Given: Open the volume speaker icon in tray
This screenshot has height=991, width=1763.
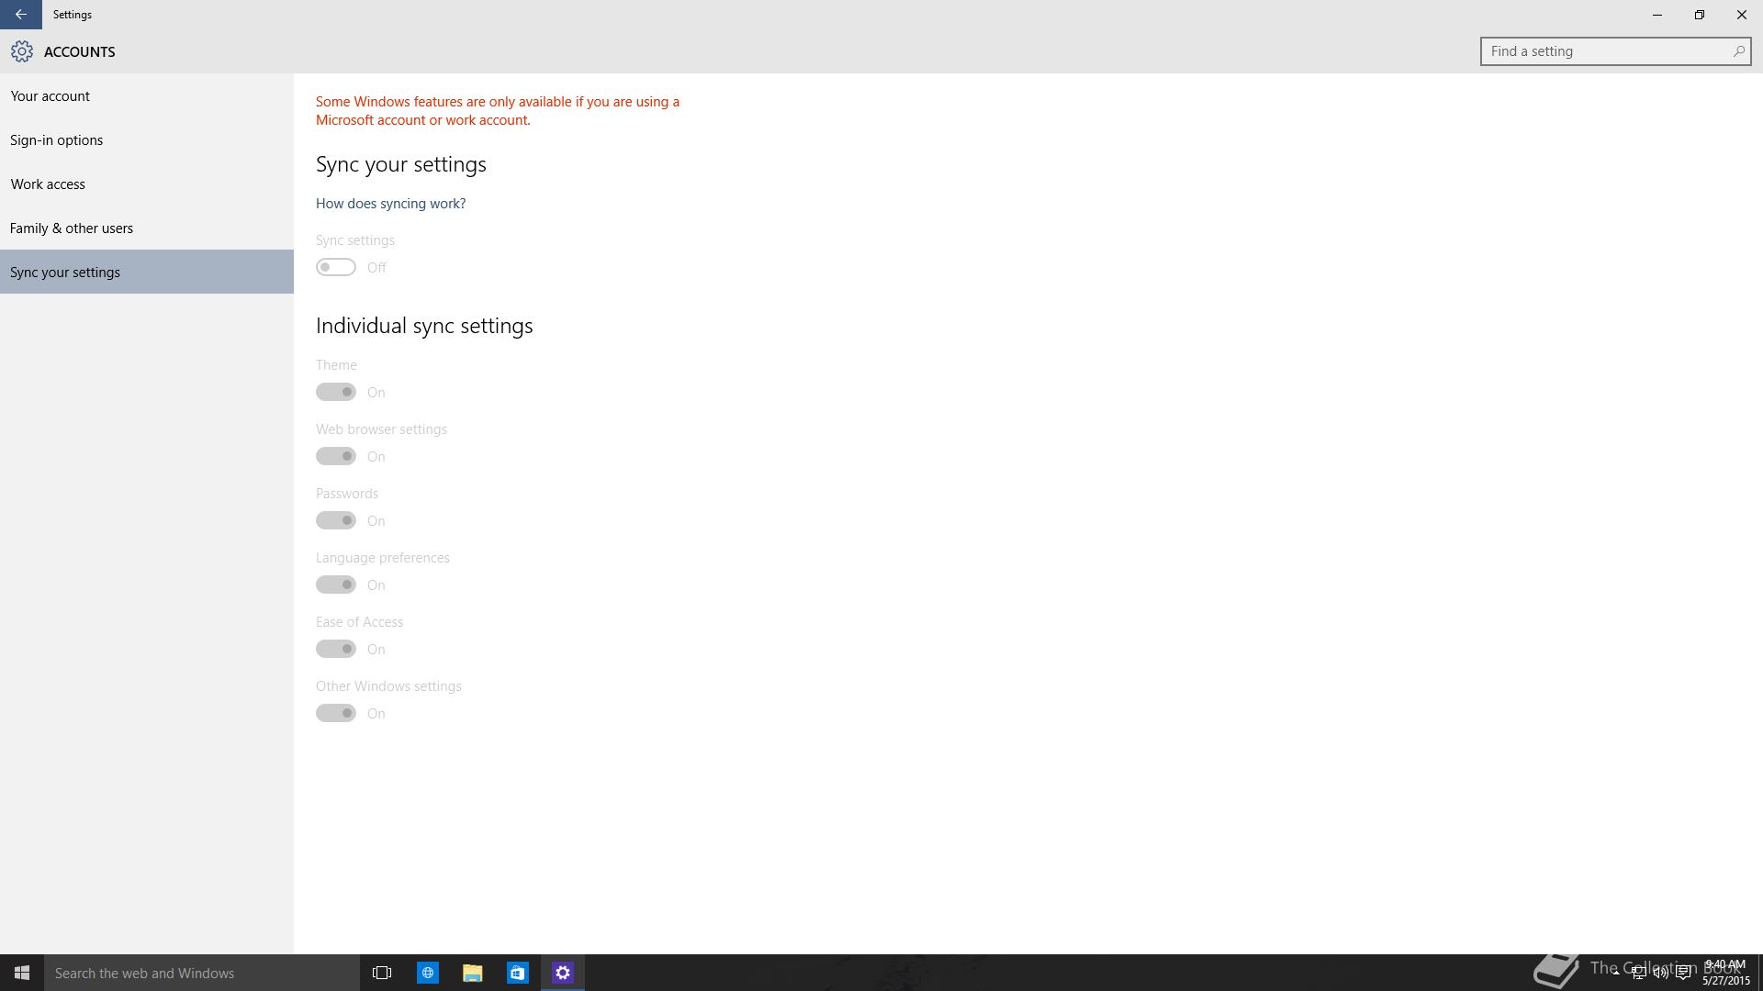Looking at the screenshot, I should (1660, 973).
